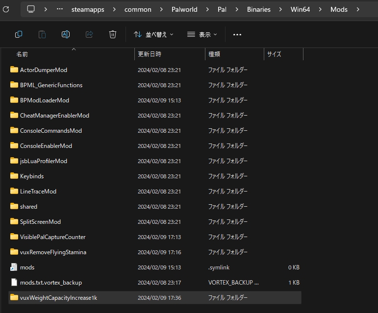The image size is (378, 313).
Task: Navigate to Binaries in breadcrumb
Action: (x=259, y=9)
